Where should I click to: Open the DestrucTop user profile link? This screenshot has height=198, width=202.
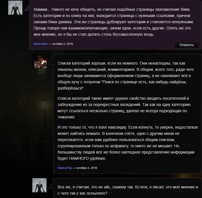click(x=65, y=168)
